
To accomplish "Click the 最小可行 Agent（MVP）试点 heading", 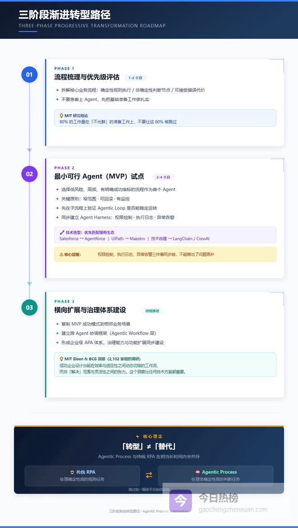I will 99,177.
